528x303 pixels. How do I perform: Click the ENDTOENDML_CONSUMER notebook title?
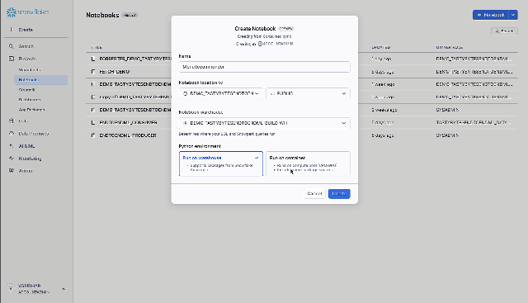(x=129, y=123)
